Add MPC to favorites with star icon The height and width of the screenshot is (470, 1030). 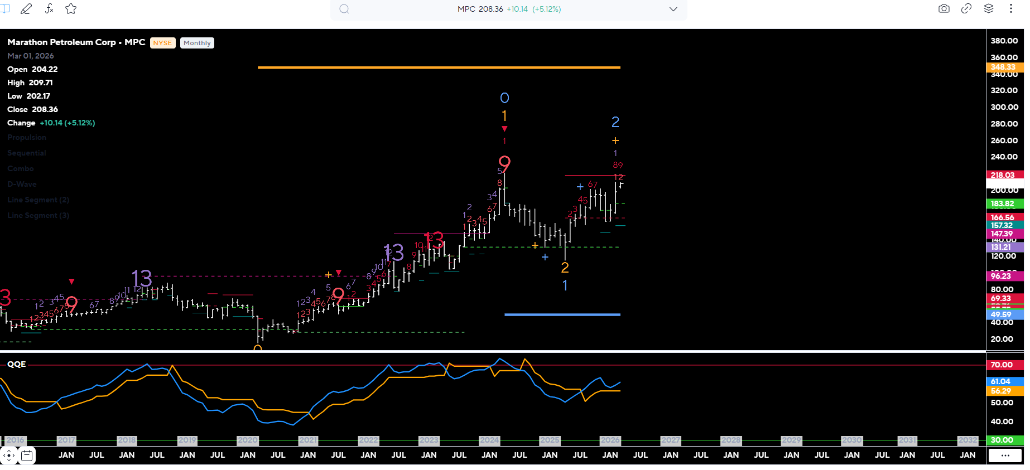[x=71, y=9]
